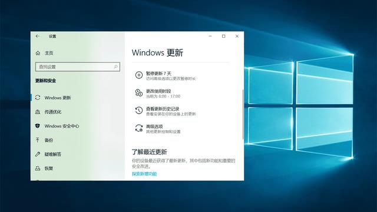Select the Windows 更新 sync icon in sidebar
The width and height of the screenshot is (377, 212).
[x=38, y=98]
